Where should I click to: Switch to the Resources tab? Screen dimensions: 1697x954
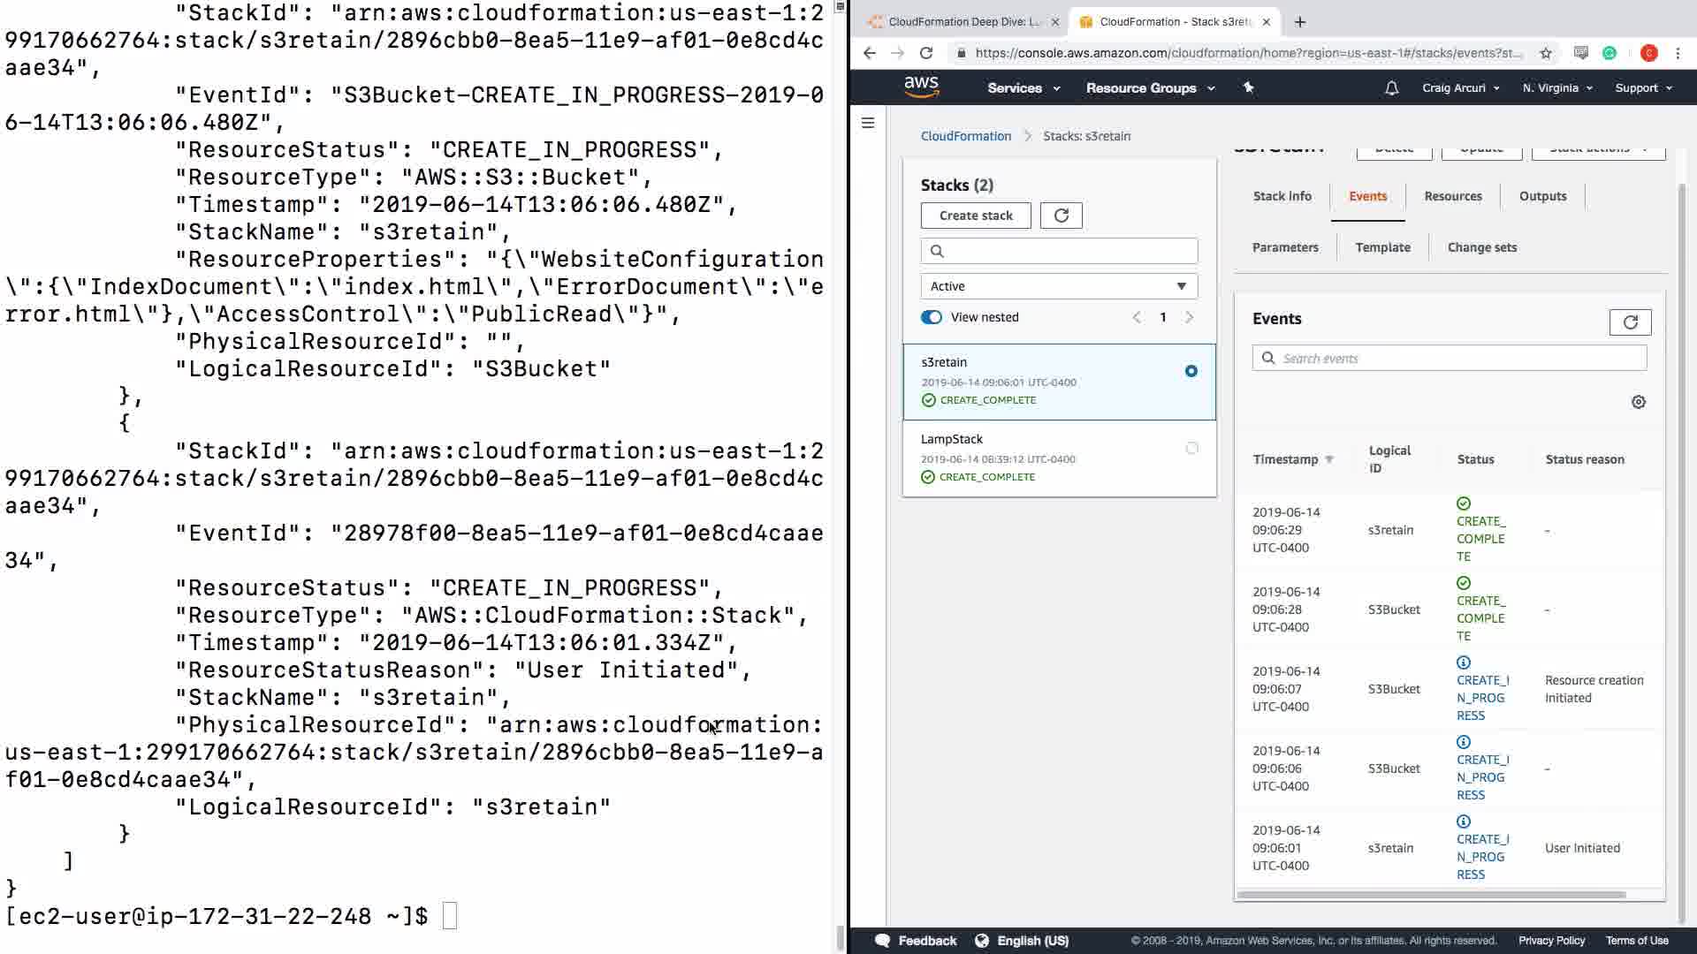[x=1452, y=196]
